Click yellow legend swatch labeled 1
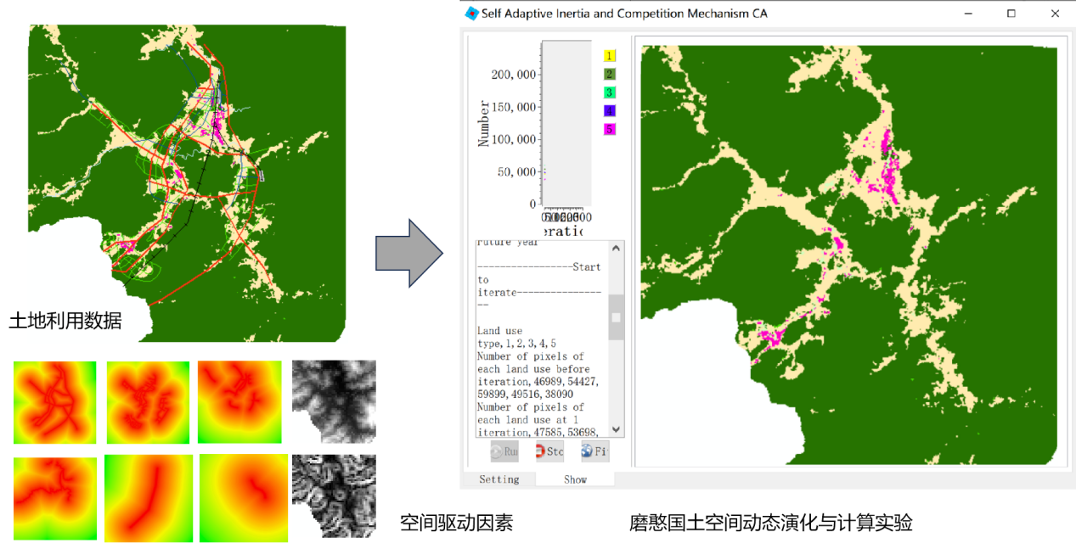Image resolution: width=1076 pixels, height=543 pixels. (609, 55)
